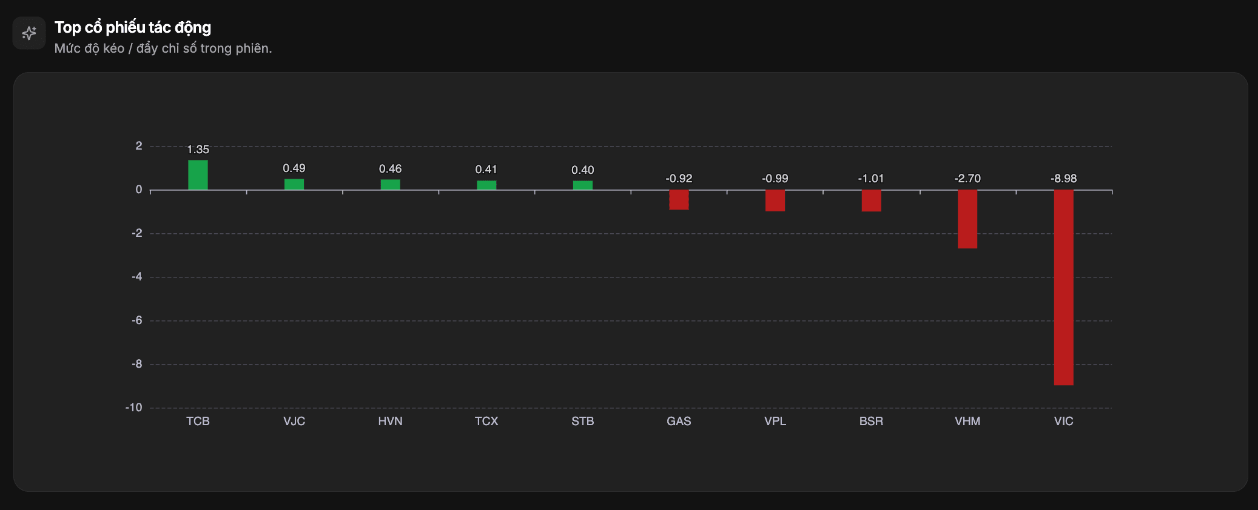Image resolution: width=1258 pixels, height=510 pixels.
Task: Click the x-axis ticker label "TCB"
Action: coord(198,422)
